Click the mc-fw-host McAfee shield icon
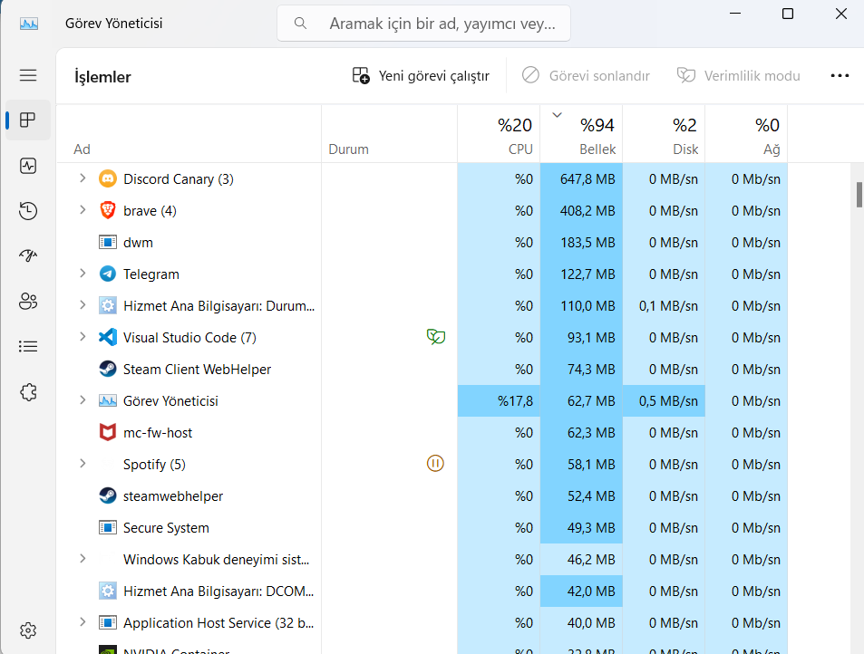 [x=108, y=432]
